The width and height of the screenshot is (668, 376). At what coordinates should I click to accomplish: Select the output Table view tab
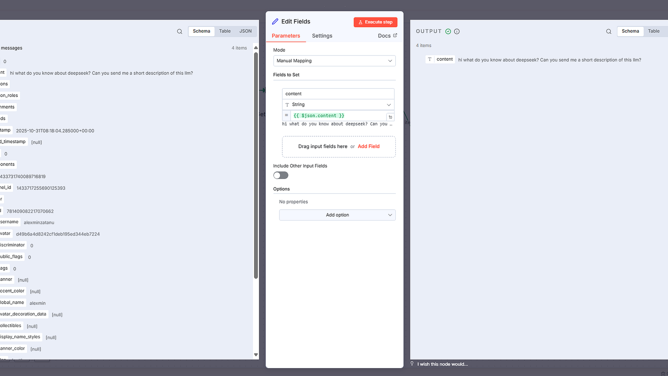[654, 31]
